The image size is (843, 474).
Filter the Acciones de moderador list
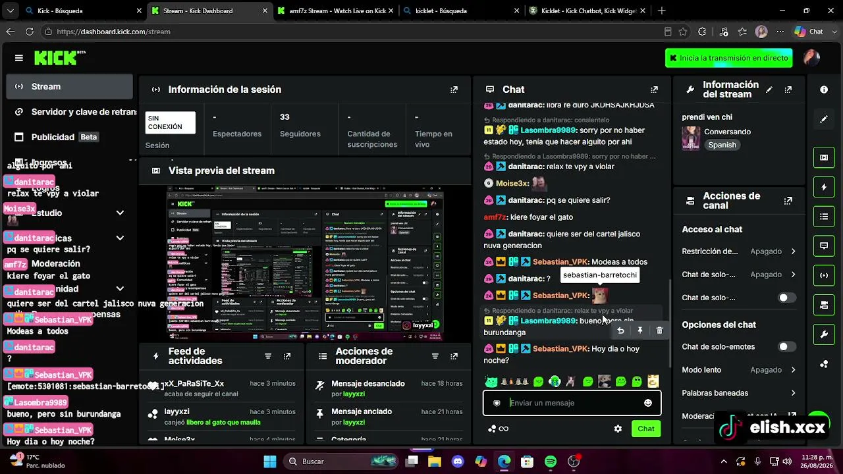tap(435, 356)
